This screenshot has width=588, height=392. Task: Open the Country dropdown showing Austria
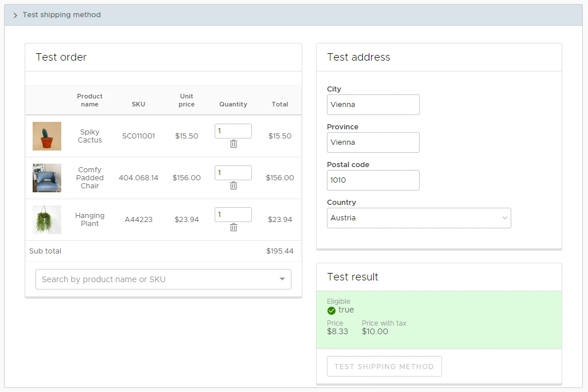pyautogui.click(x=419, y=218)
